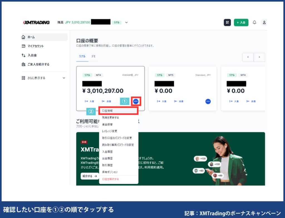Click the +130 avatar bubble on banner
285x218 pixels.
click(200, 158)
